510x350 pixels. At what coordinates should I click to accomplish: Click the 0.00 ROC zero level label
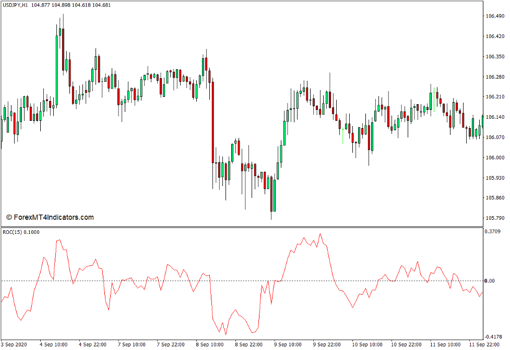point(490,281)
